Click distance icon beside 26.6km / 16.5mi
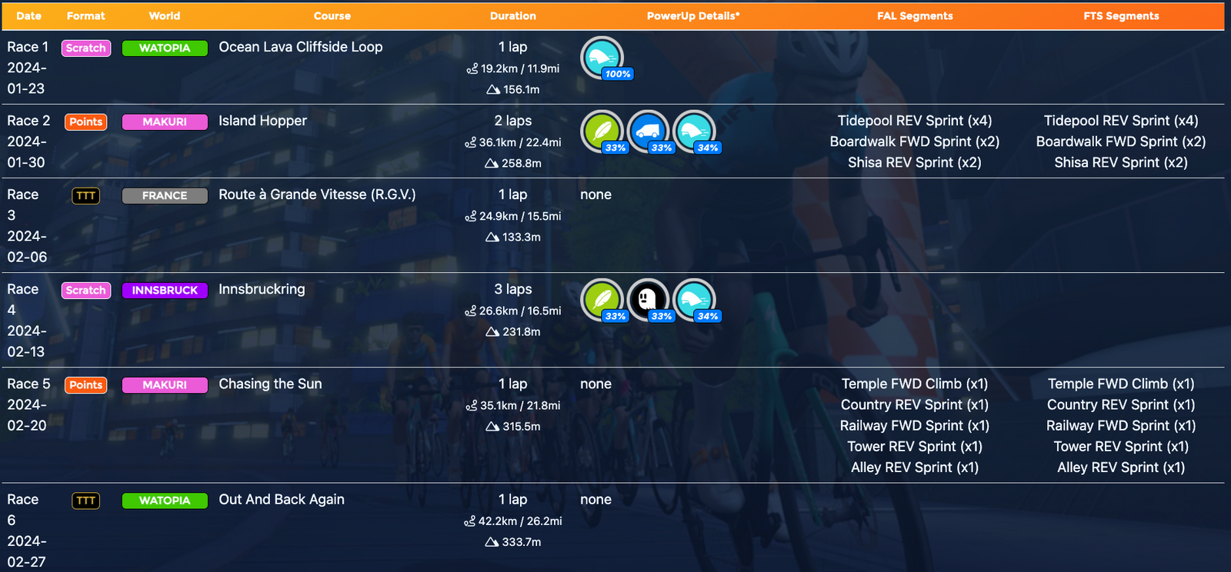 471,311
